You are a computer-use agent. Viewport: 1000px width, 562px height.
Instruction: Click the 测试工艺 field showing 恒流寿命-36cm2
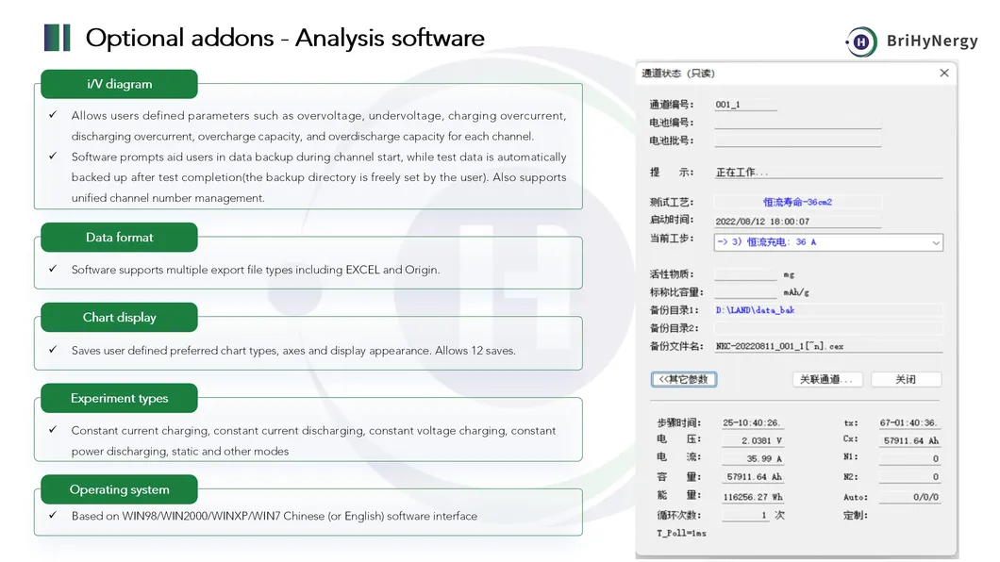[x=797, y=202]
